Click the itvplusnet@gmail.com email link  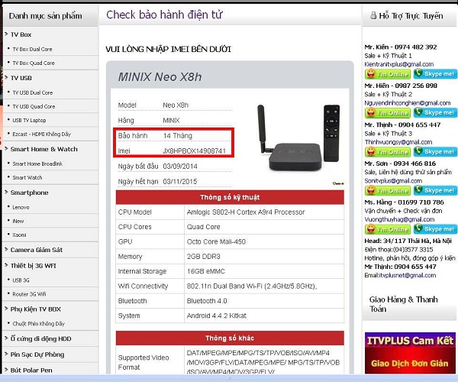408,275
